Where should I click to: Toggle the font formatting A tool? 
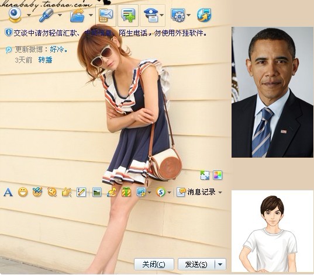click(x=8, y=192)
